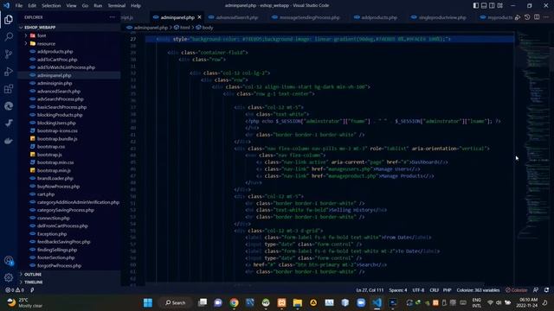The height and width of the screenshot is (311, 554).
Task: Change encoding via UTF-8 status item
Action: click(x=418, y=290)
